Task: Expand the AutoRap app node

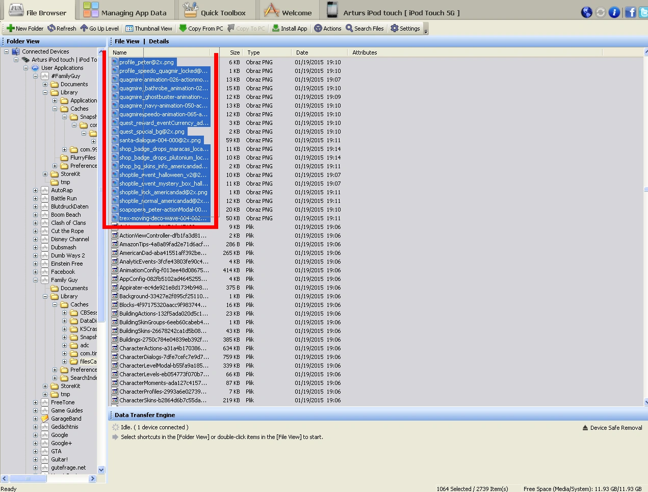Action: 36,190
